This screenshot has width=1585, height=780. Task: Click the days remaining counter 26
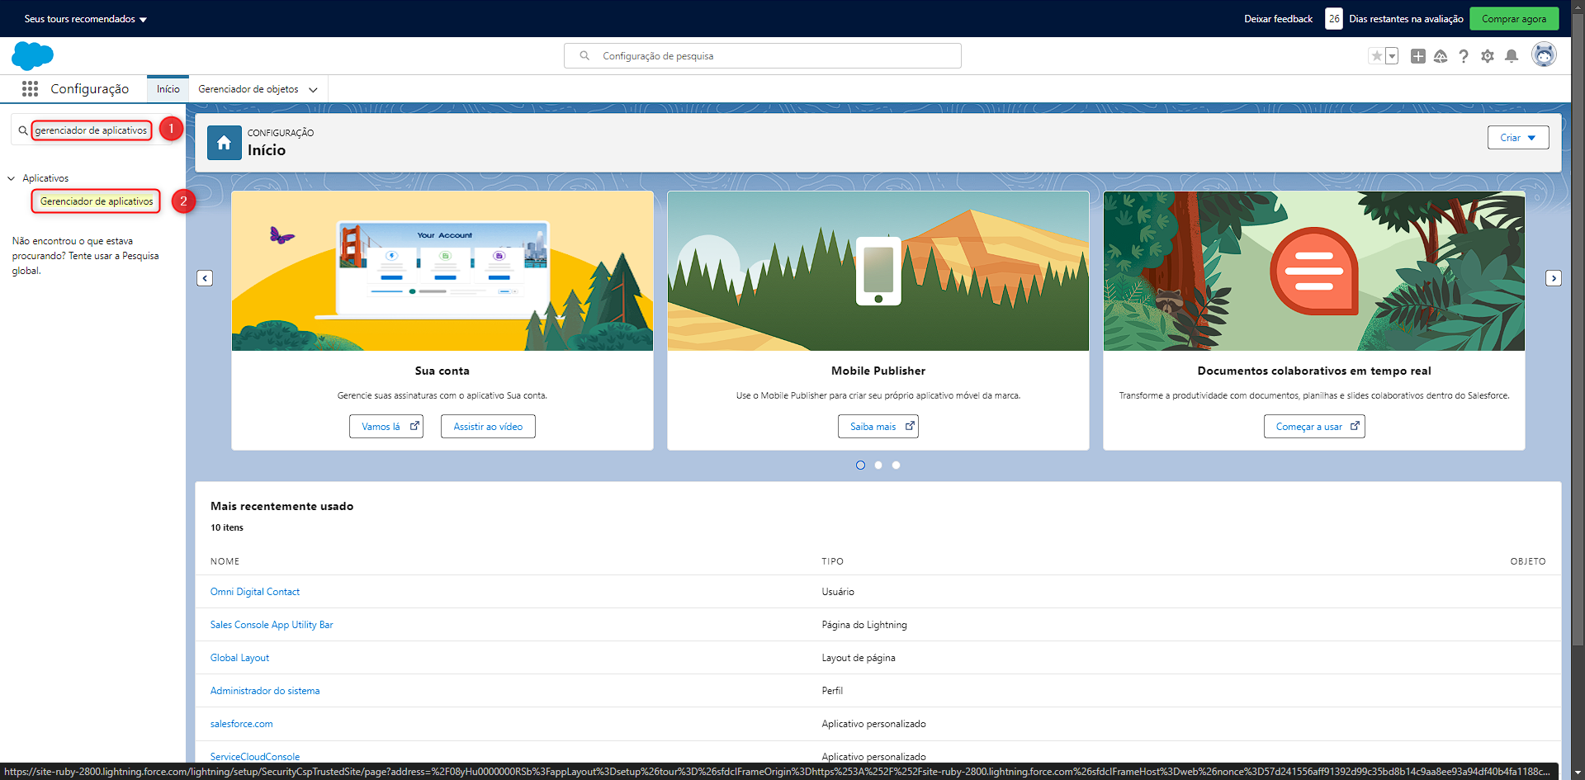(x=1334, y=18)
